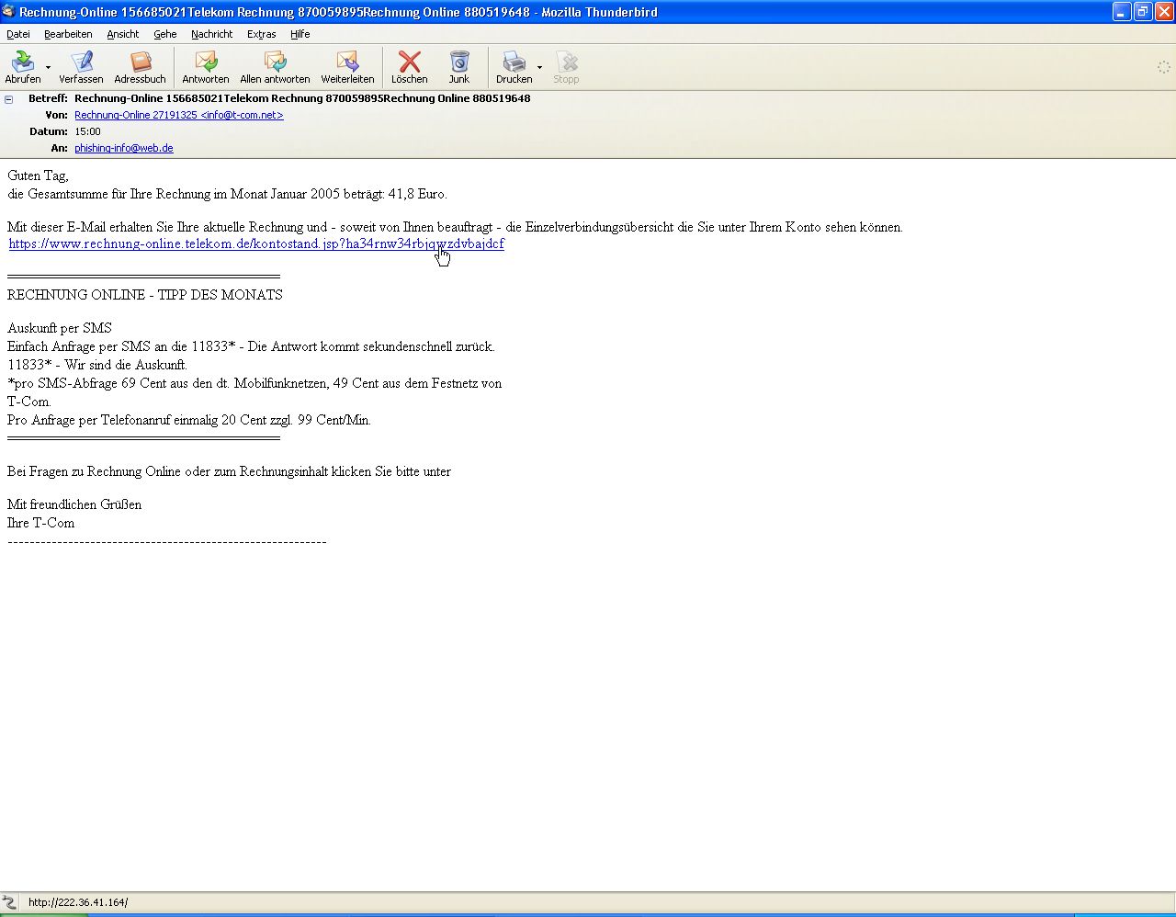Image resolution: width=1176 pixels, height=917 pixels.
Task: Click the date value 15:00
Action: [87, 131]
